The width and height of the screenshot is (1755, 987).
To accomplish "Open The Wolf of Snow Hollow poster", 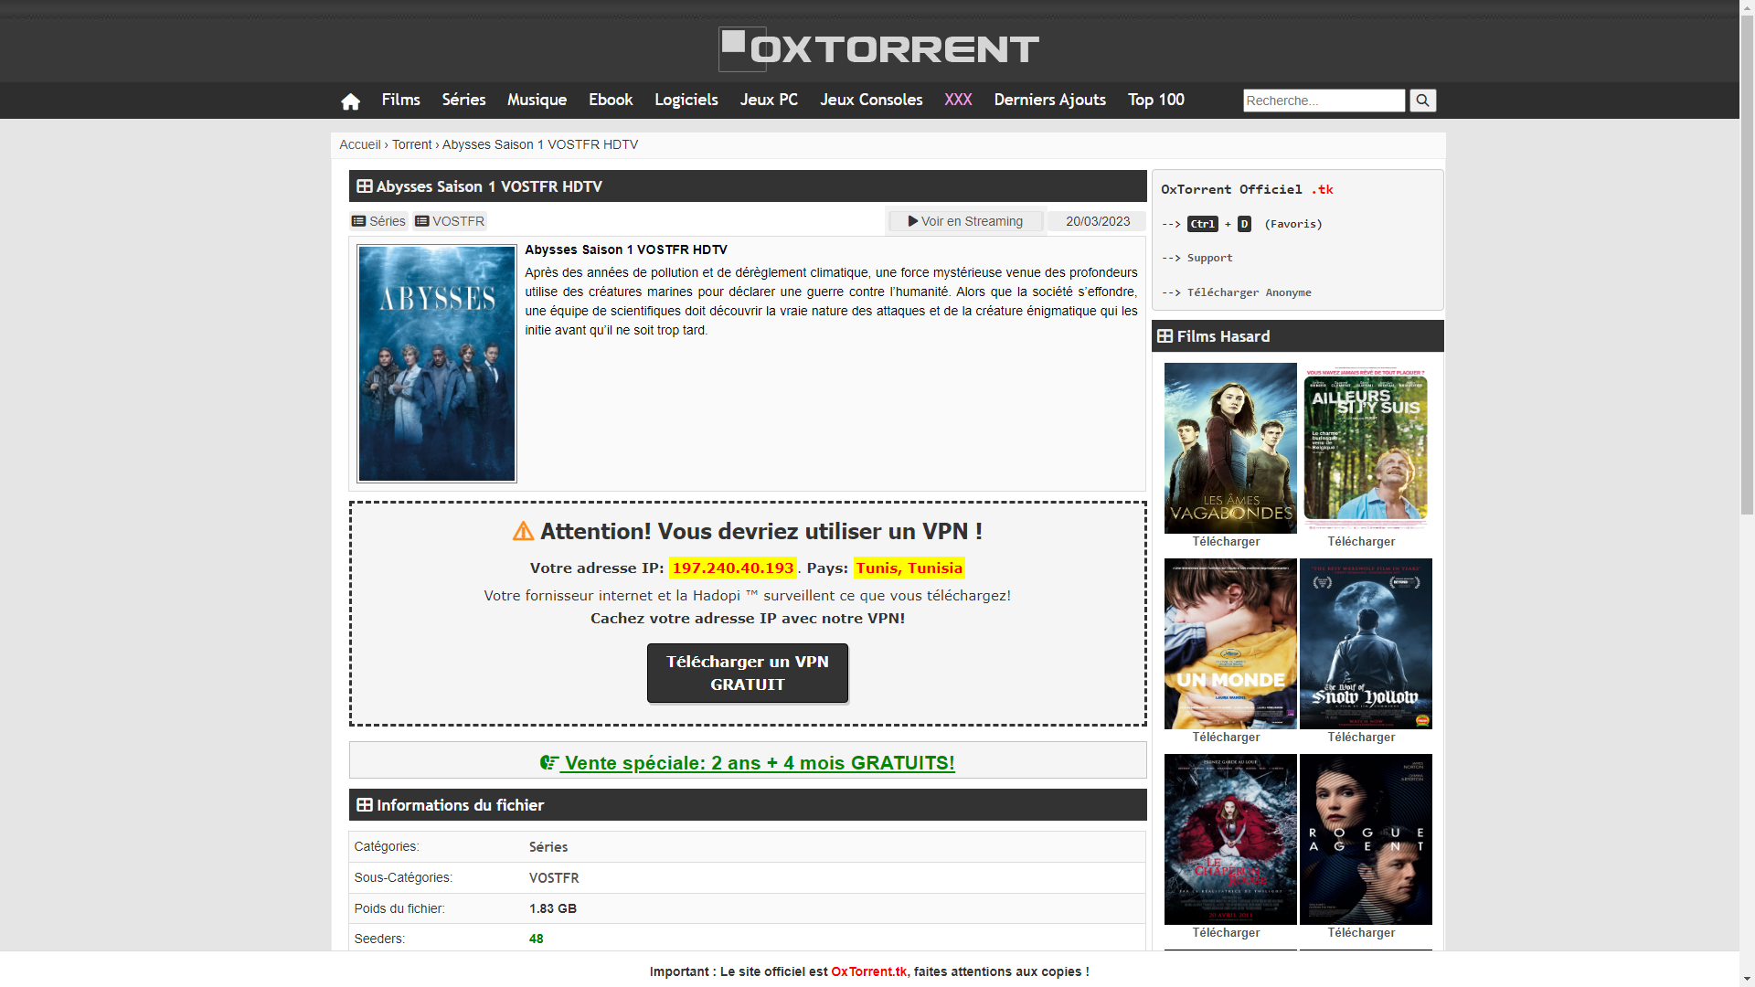I will point(1366,643).
